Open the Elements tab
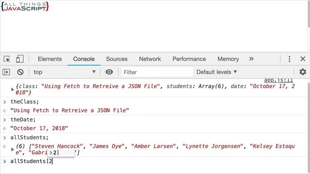Viewport: 310px width, 174px height. 50,59
